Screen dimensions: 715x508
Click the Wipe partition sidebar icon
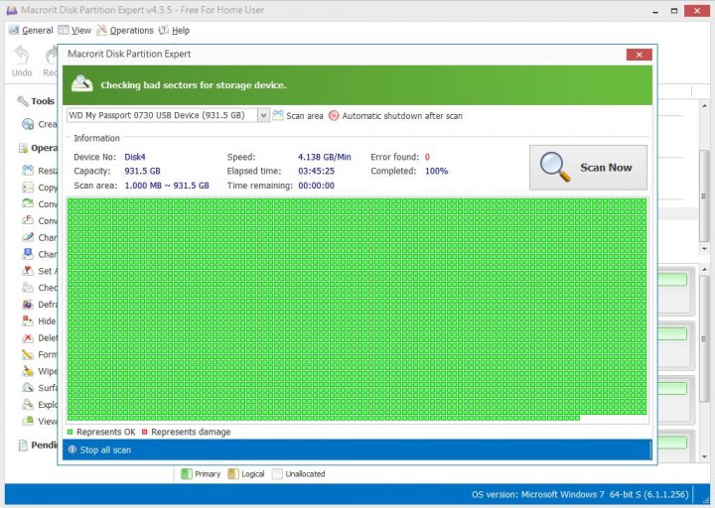pyautogui.click(x=28, y=371)
